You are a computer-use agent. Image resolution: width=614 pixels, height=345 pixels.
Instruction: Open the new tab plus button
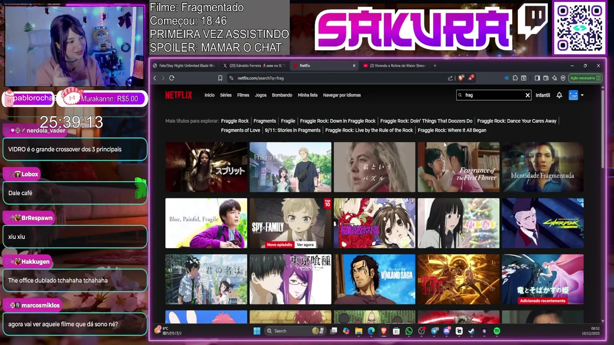(x=435, y=66)
